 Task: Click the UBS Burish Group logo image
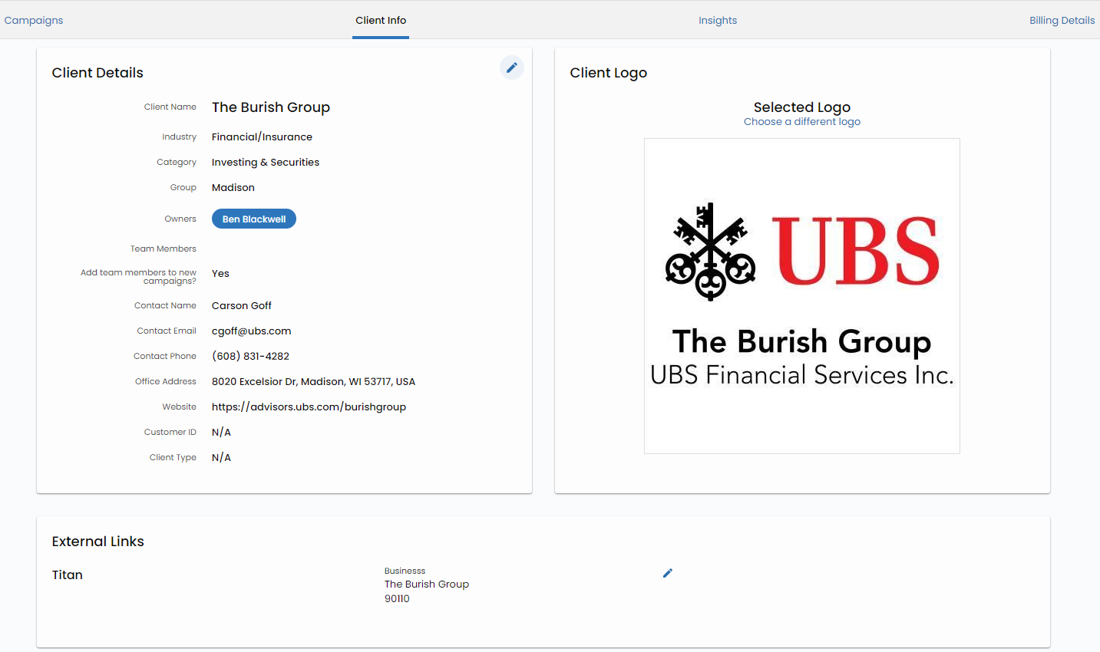(x=801, y=295)
